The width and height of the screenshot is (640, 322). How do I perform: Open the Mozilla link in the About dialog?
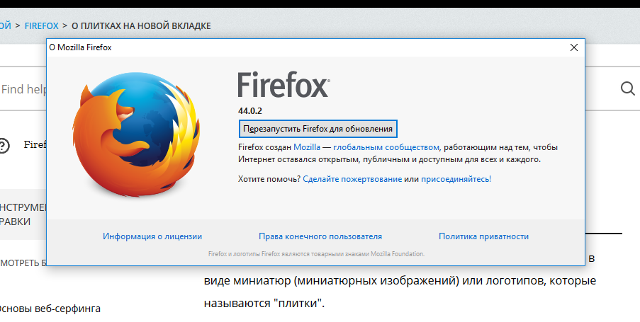click(x=307, y=147)
